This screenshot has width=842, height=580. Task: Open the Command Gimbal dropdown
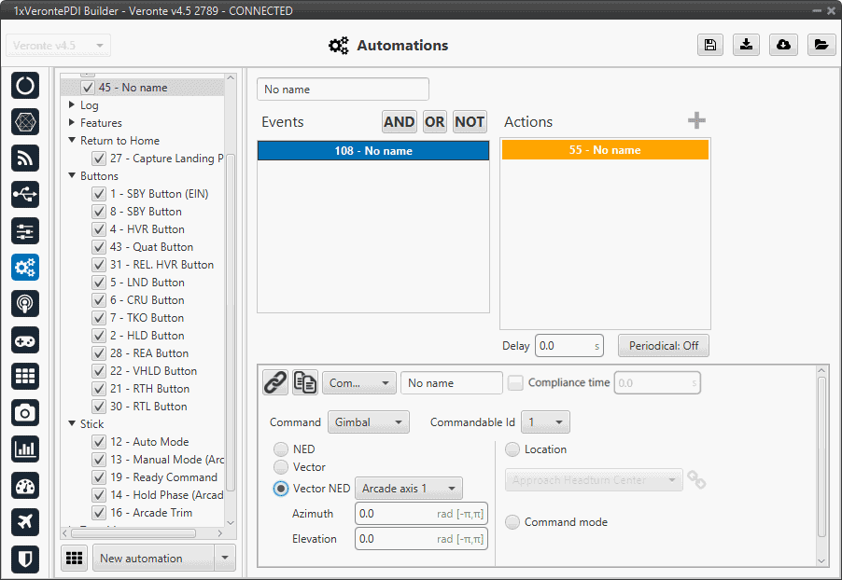tap(368, 422)
